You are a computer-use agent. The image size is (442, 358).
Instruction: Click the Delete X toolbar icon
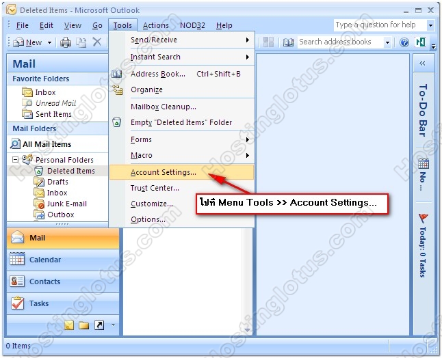[97, 42]
